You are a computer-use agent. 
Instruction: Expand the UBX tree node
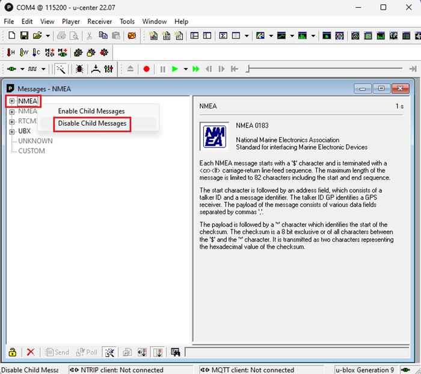tap(11, 131)
